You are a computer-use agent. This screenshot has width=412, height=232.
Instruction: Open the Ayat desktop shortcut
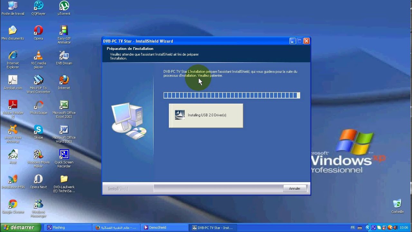coord(13,157)
